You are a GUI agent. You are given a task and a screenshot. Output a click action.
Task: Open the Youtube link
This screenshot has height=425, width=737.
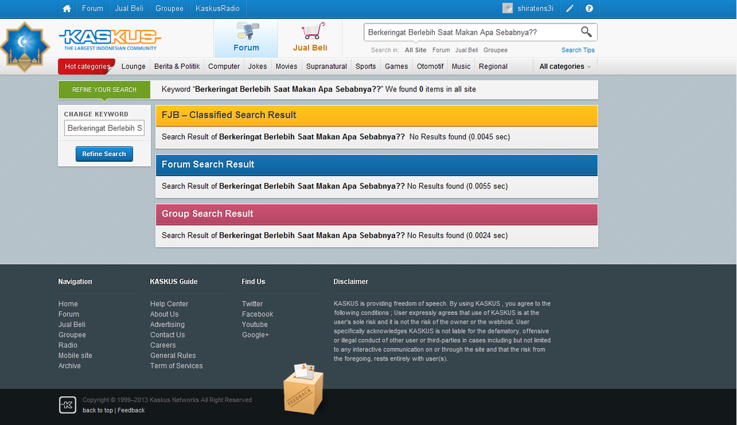pos(254,325)
